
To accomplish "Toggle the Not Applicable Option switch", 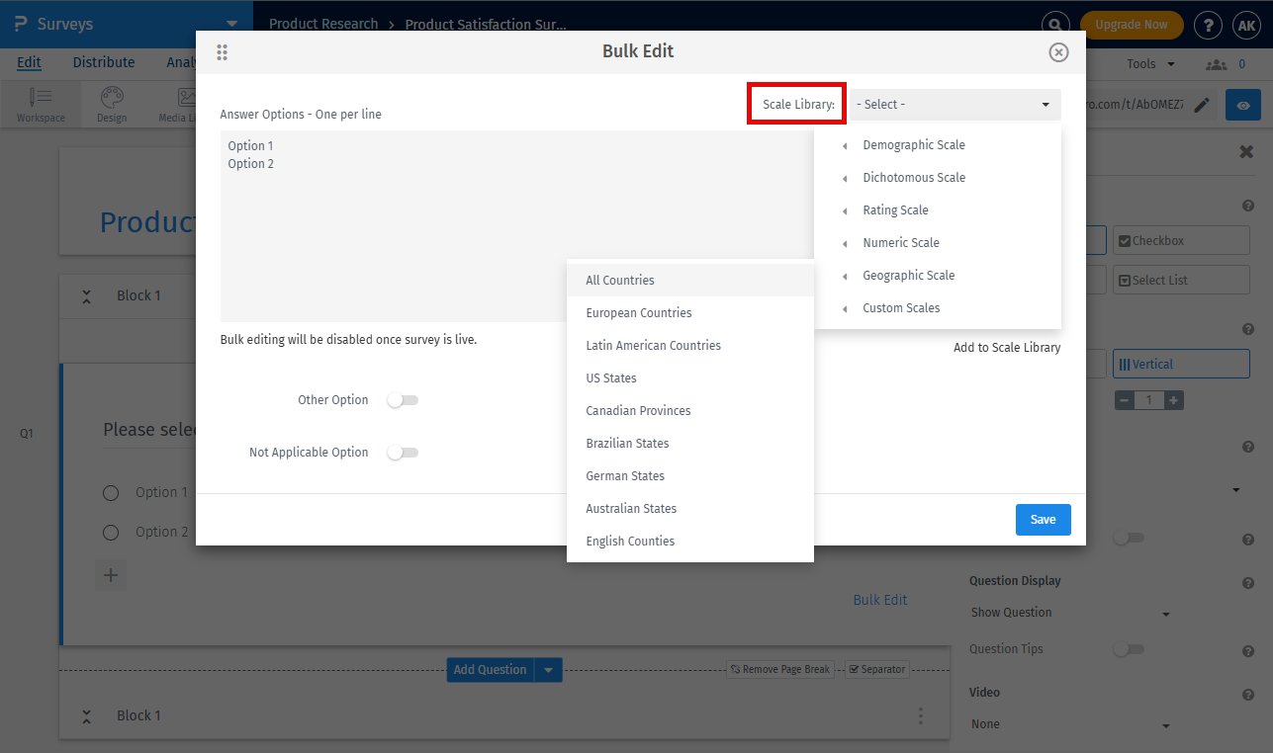I will [x=403, y=453].
